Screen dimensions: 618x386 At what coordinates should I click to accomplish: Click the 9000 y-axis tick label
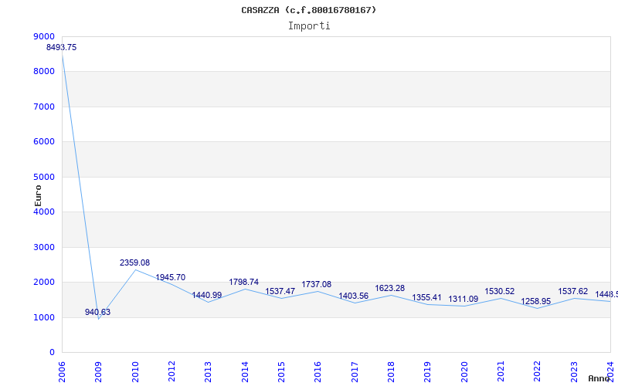[44, 36]
